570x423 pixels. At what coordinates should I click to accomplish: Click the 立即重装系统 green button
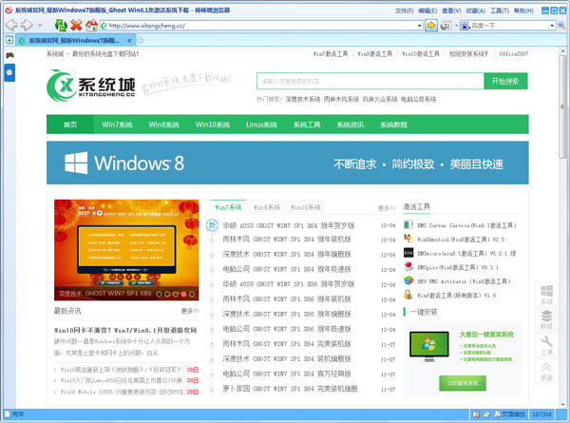pos(463,383)
